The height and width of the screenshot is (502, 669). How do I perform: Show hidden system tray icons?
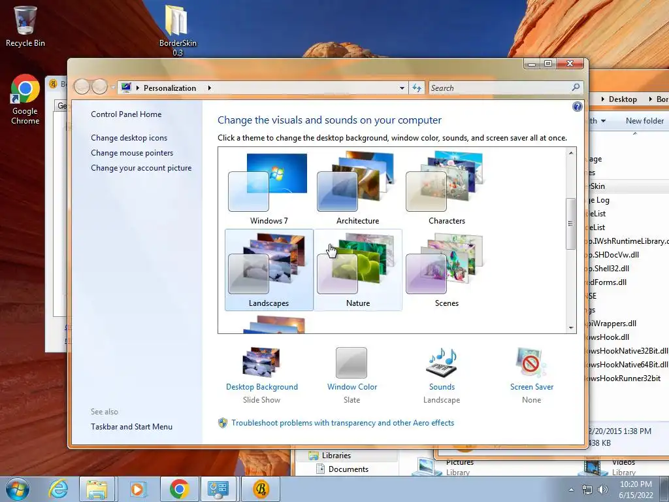point(571,490)
